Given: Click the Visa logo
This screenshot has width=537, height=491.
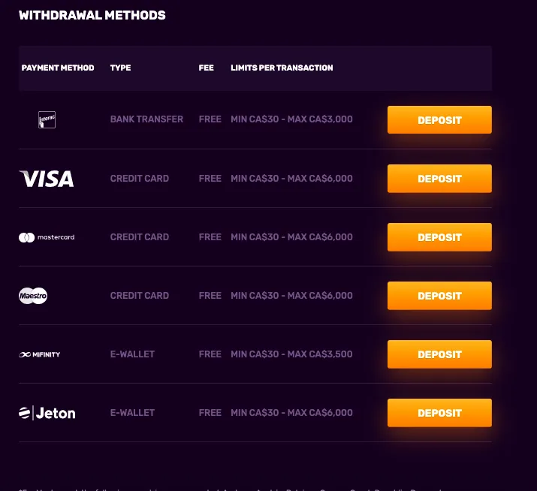Looking at the screenshot, I should click(x=47, y=179).
